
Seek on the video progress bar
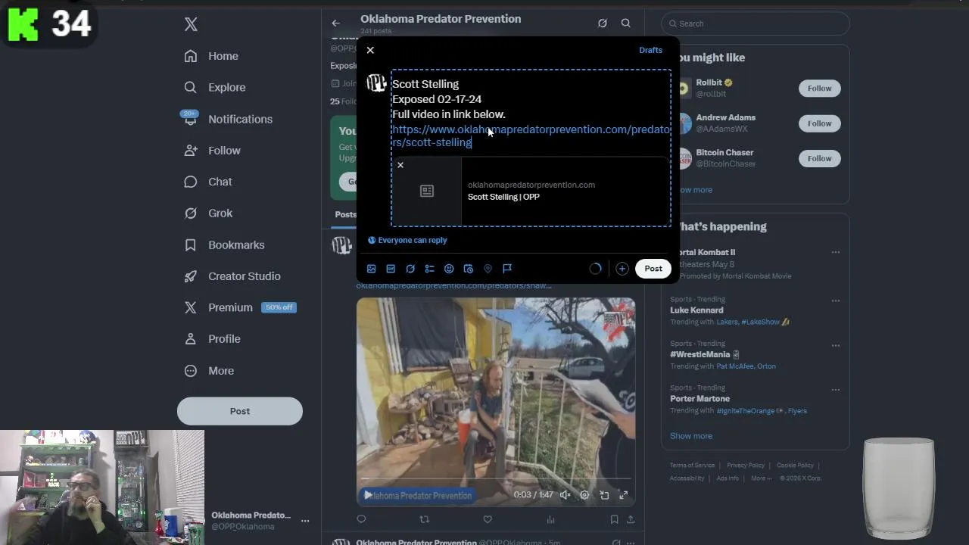496,480
